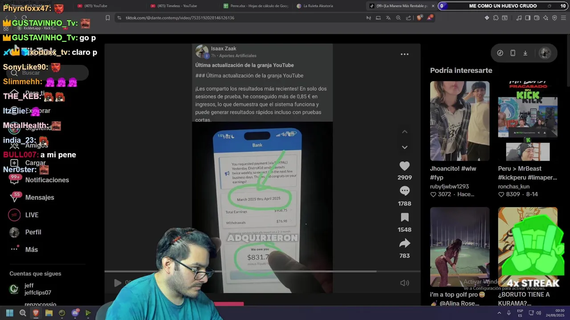Click the TikTok mobile phone icon
The image size is (570, 320).
pyautogui.click(x=513, y=53)
